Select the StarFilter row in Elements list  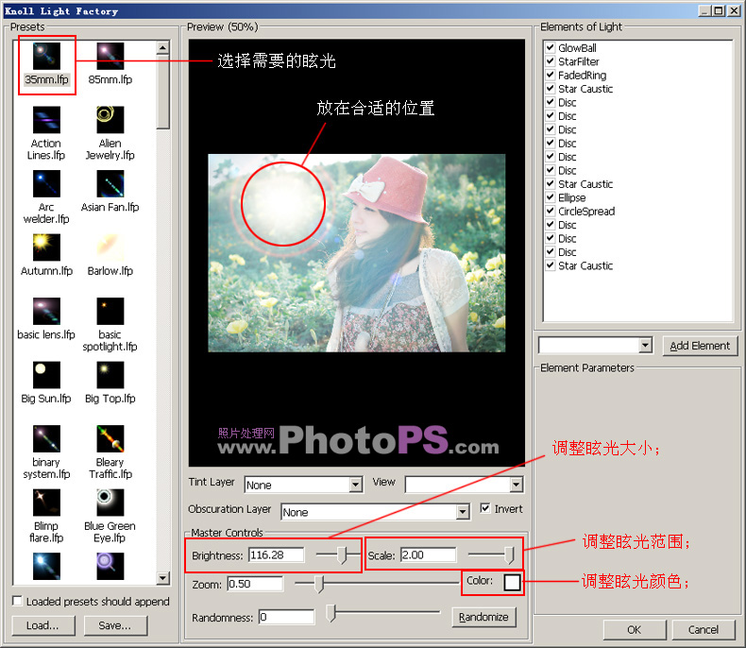pos(579,61)
